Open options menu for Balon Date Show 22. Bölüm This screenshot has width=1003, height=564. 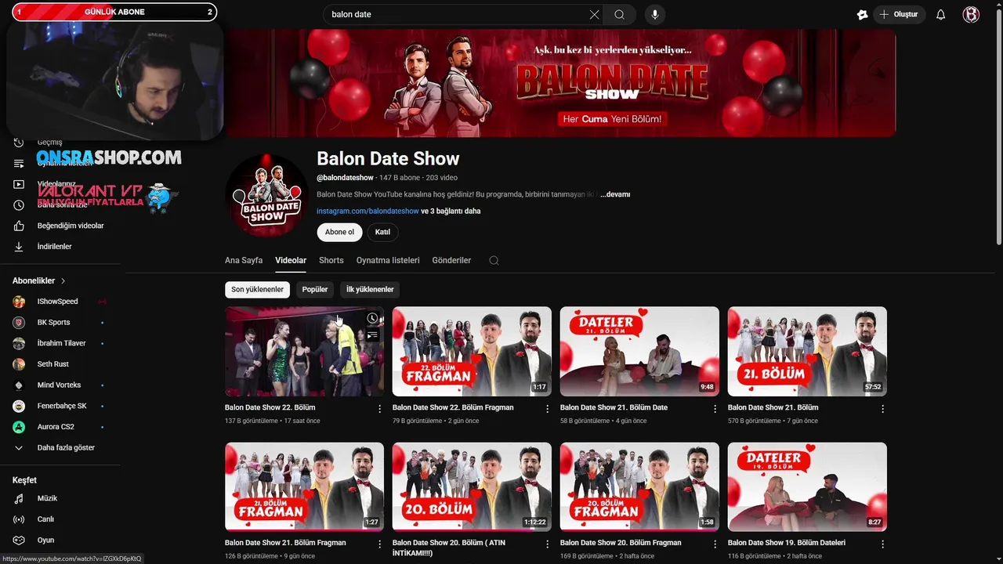click(x=380, y=408)
